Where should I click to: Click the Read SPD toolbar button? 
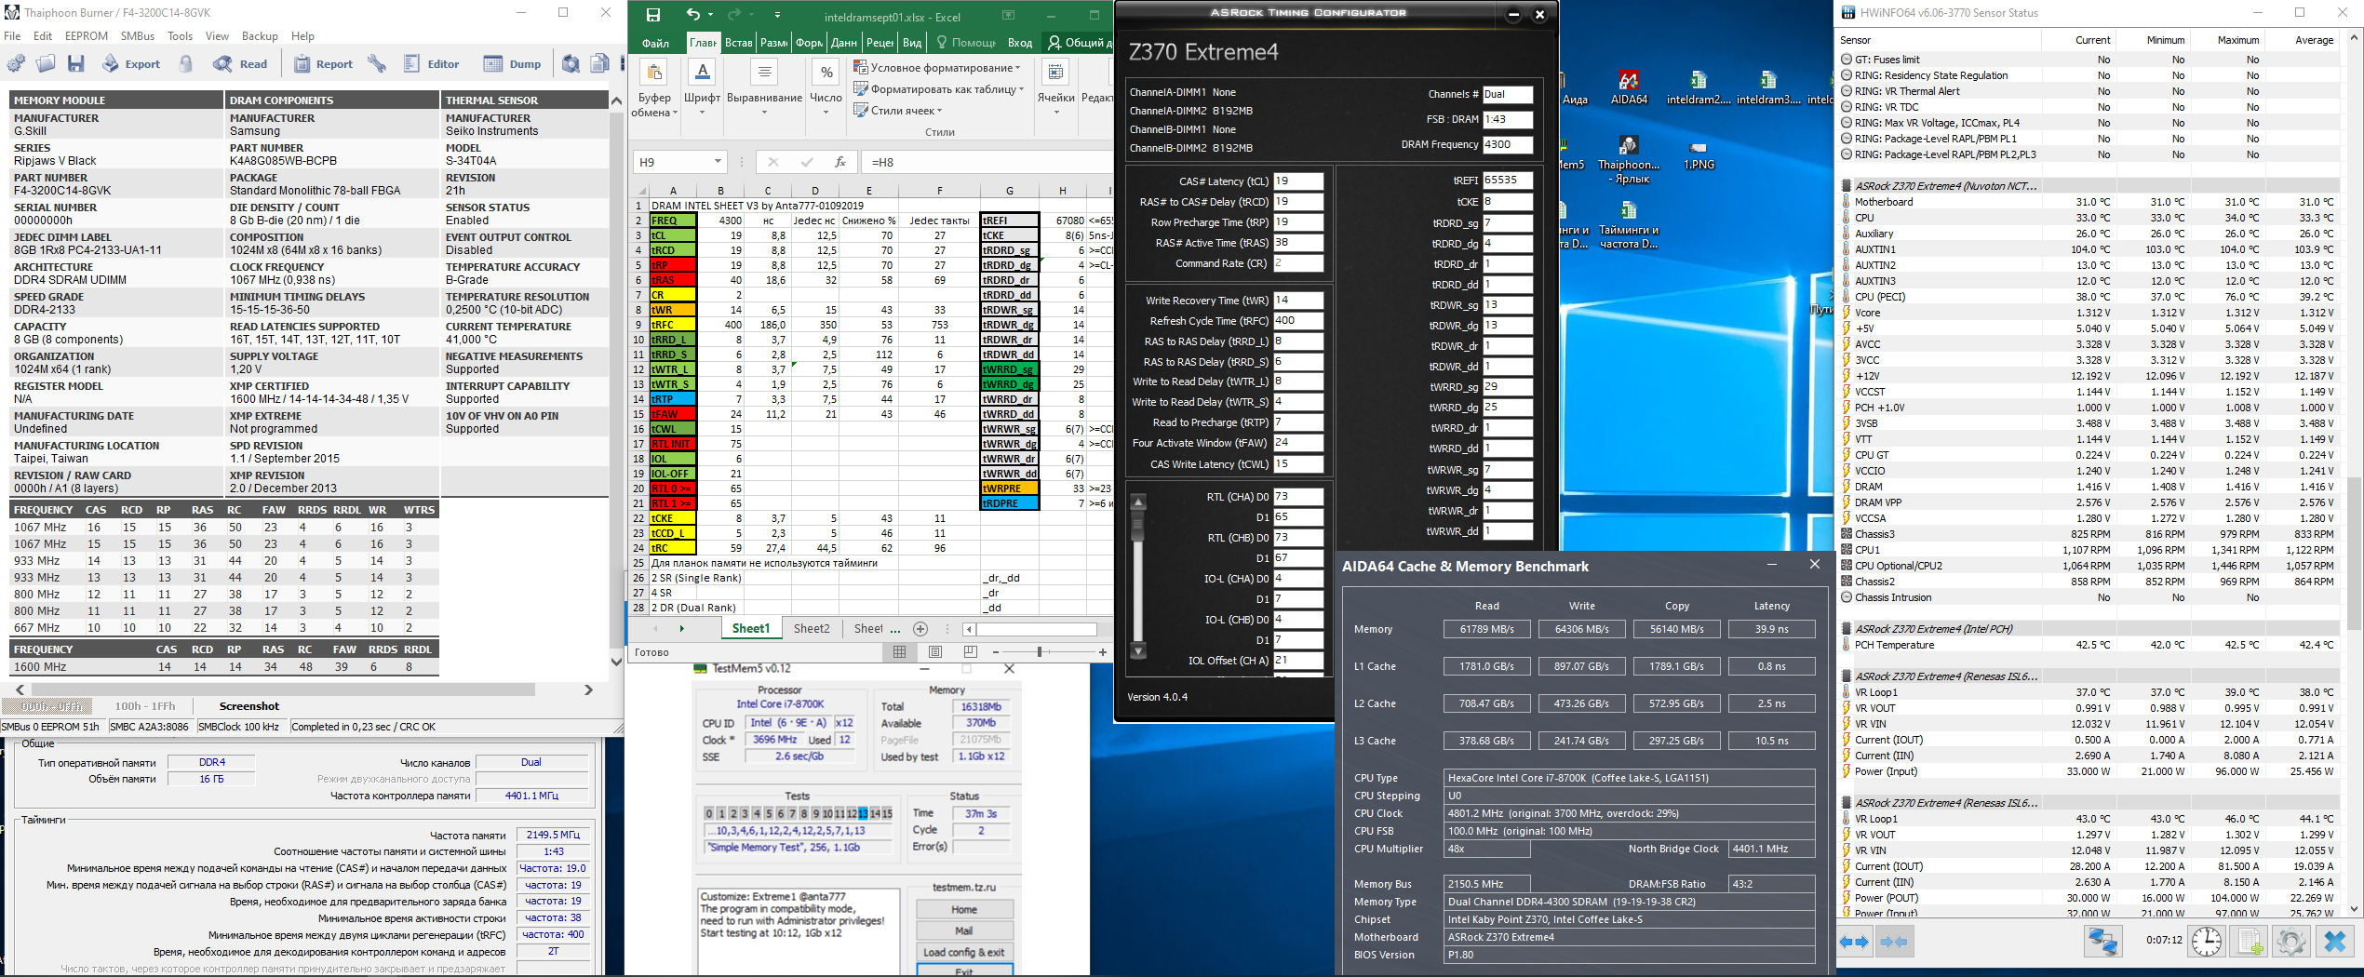click(240, 64)
